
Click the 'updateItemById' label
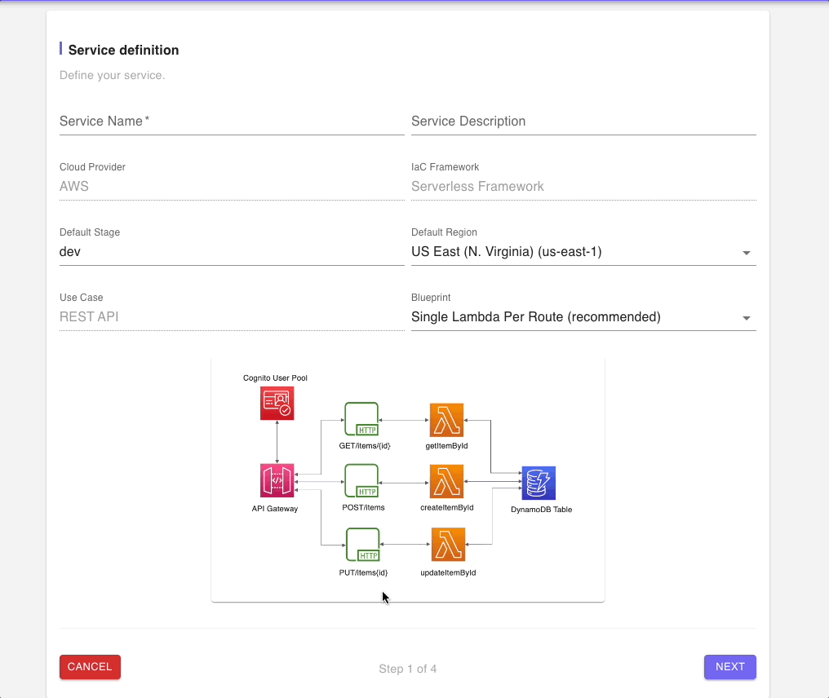(448, 572)
